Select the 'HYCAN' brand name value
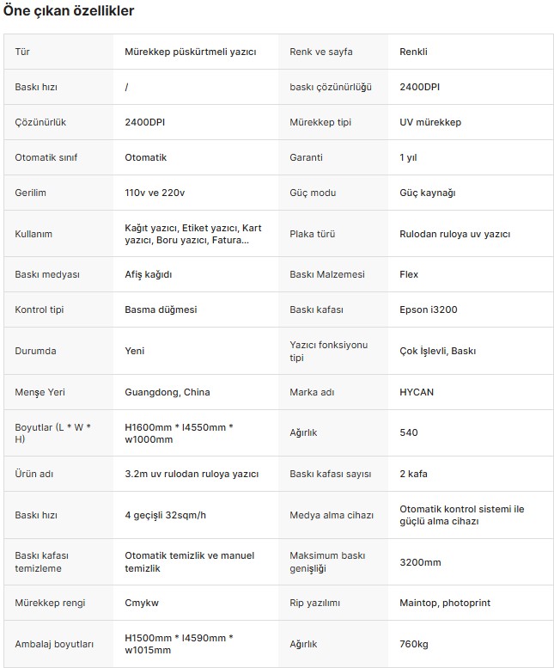This screenshot has width=554, height=668. tap(416, 392)
